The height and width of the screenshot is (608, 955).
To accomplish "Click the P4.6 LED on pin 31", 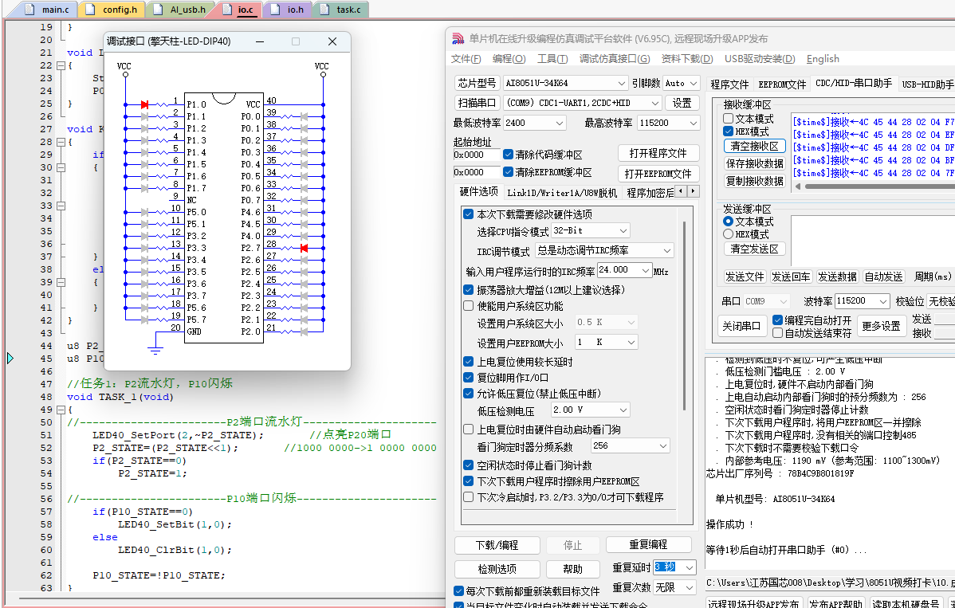I will (x=303, y=212).
